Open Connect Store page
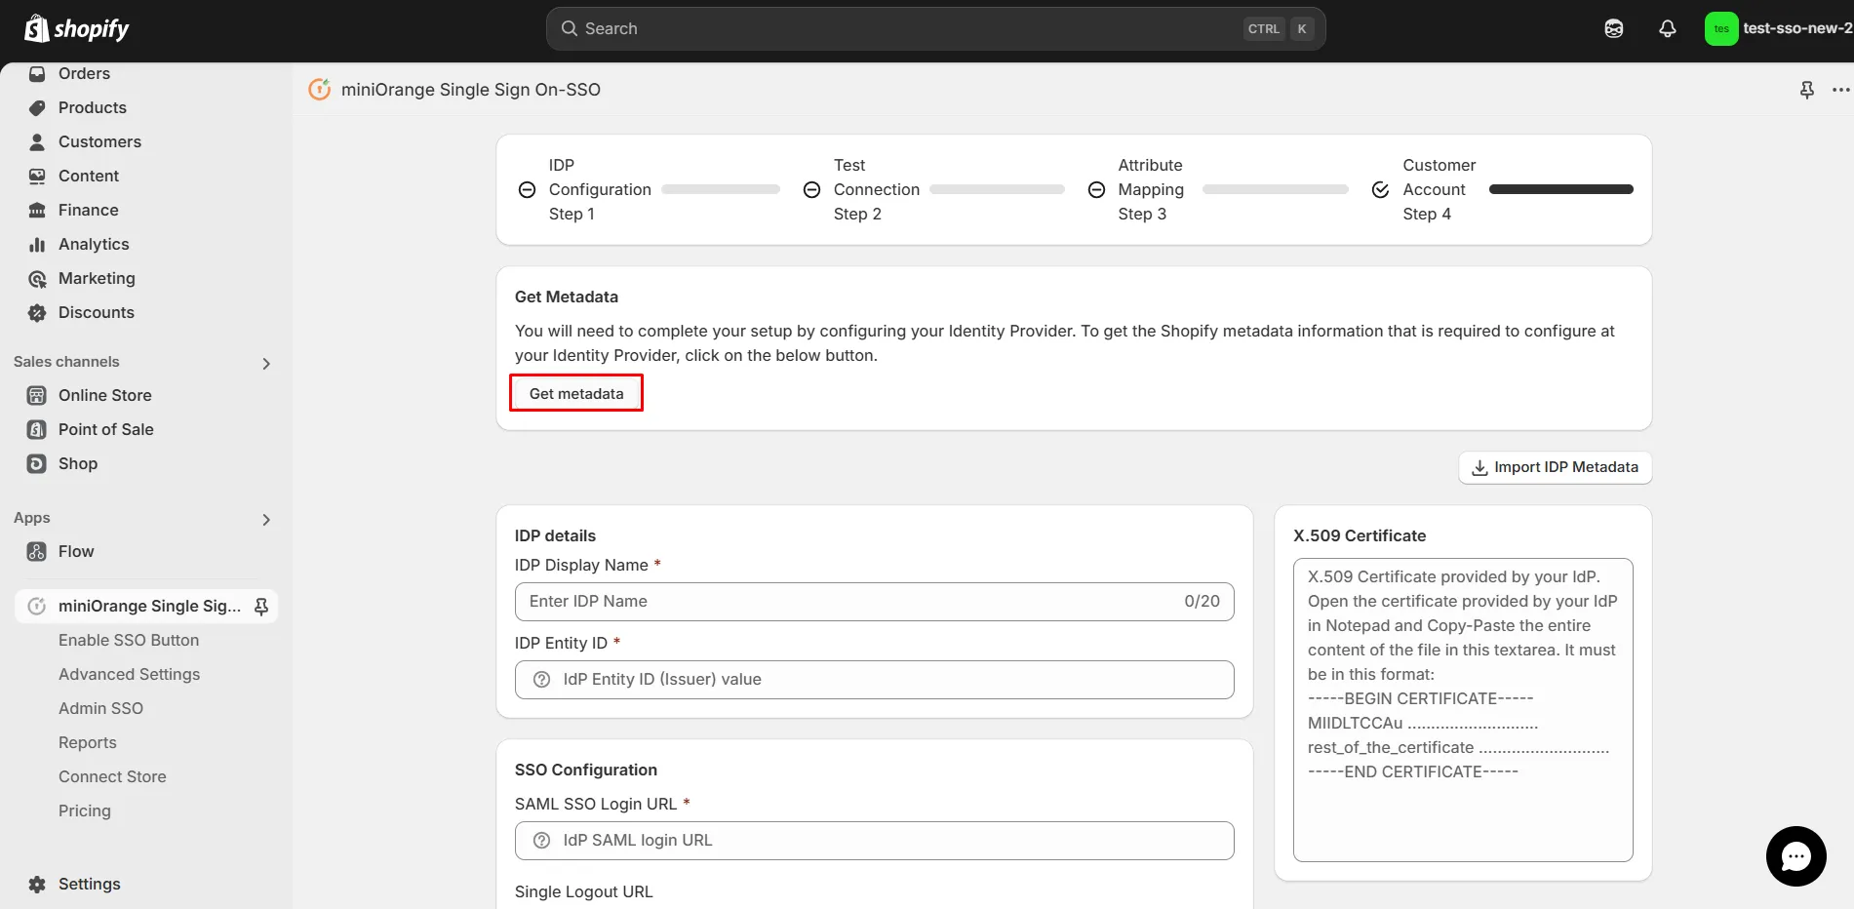The height and width of the screenshot is (909, 1854). 112,776
